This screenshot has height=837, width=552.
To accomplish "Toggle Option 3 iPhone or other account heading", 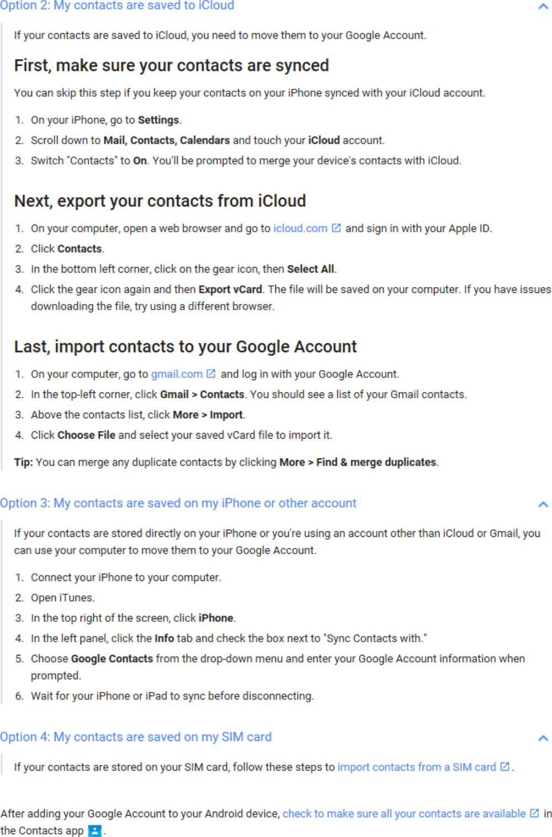I will click(x=178, y=503).
